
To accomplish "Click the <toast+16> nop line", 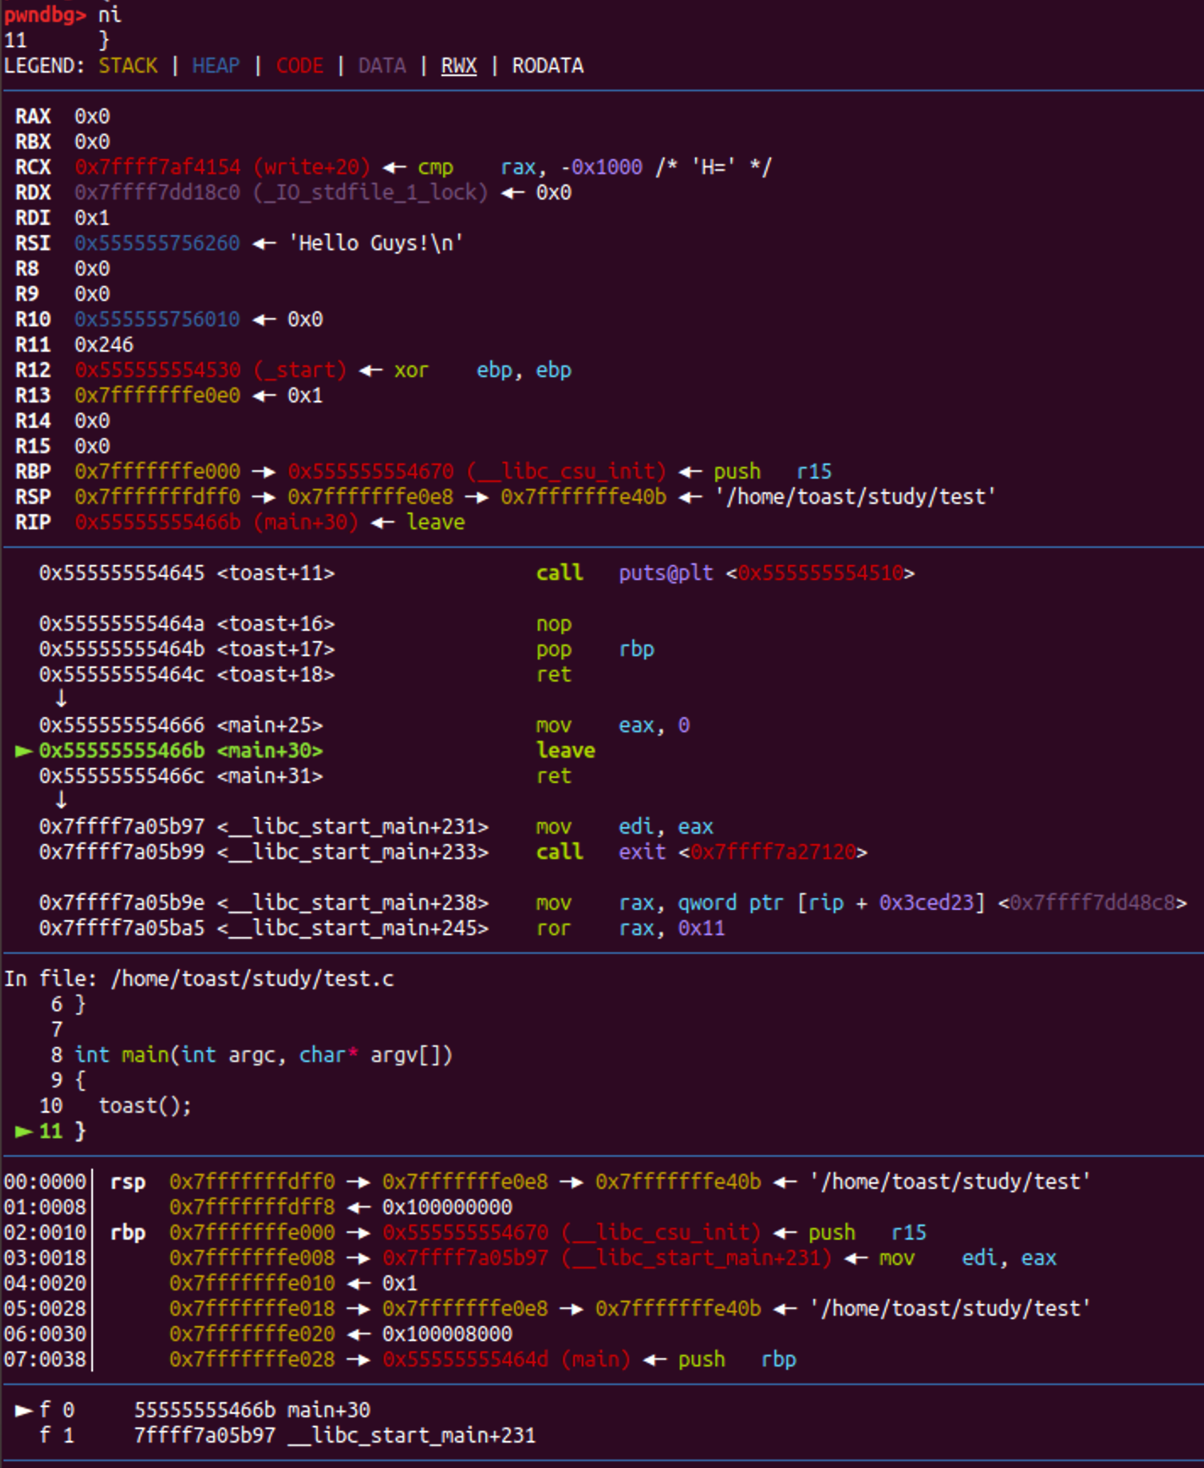I will (x=305, y=623).
